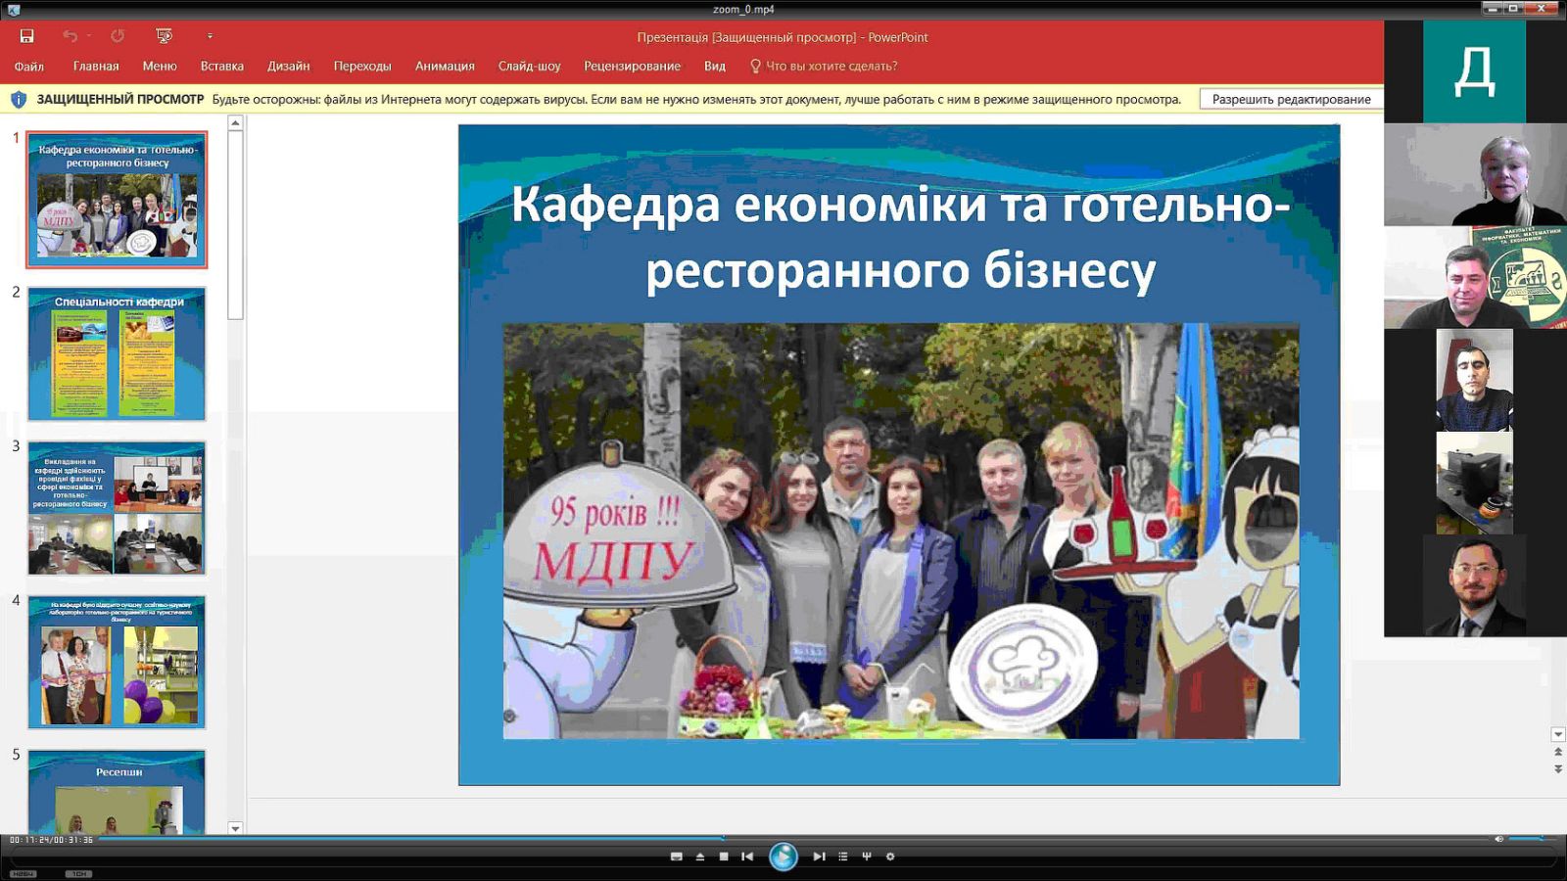Expand the Customize Quick Access Toolbar arrow
This screenshot has width=1567, height=881.
(x=210, y=36)
